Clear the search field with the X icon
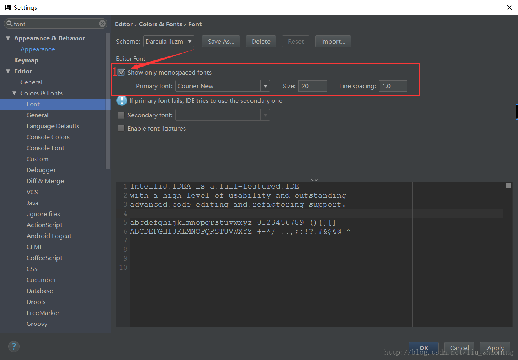The width and height of the screenshot is (518, 360). point(102,24)
